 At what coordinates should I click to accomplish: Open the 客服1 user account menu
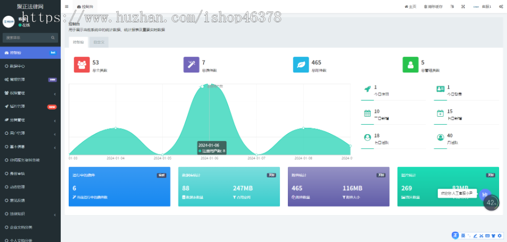pyautogui.click(x=482, y=6)
